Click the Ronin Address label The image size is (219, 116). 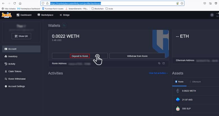pos(60,63)
